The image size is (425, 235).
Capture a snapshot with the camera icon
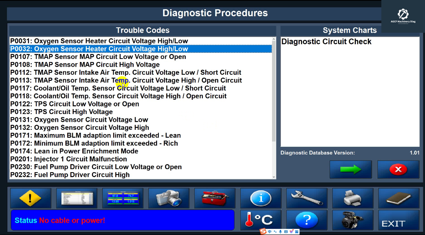click(169, 198)
